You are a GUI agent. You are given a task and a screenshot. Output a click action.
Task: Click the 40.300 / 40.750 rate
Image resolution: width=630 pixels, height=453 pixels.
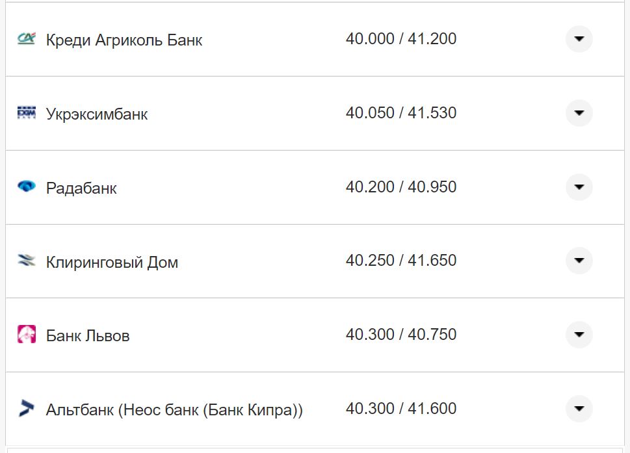(x=401, y=335)
